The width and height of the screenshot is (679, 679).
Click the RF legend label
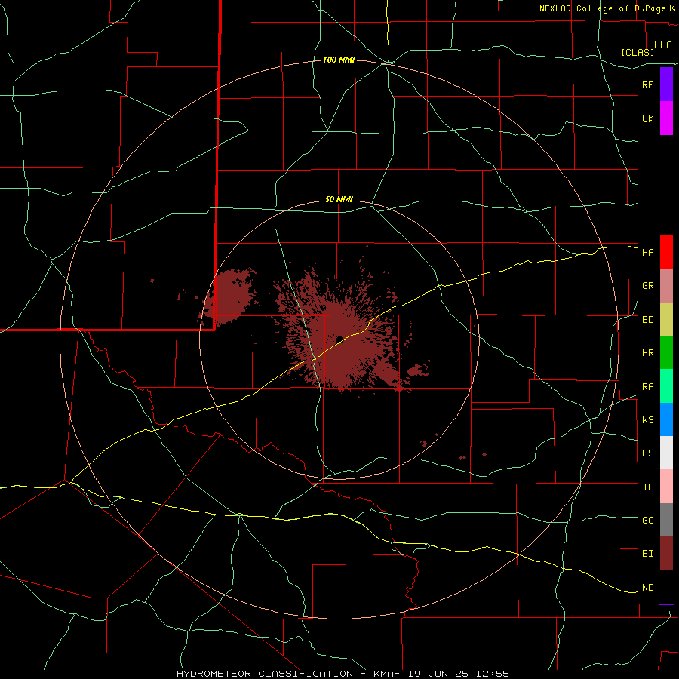tap(647, 84)
